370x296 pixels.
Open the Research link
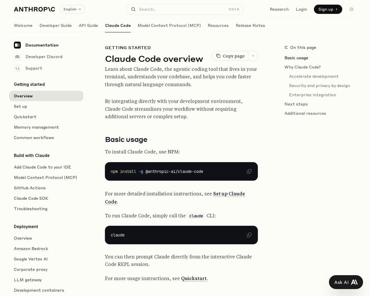coord(279,9)
